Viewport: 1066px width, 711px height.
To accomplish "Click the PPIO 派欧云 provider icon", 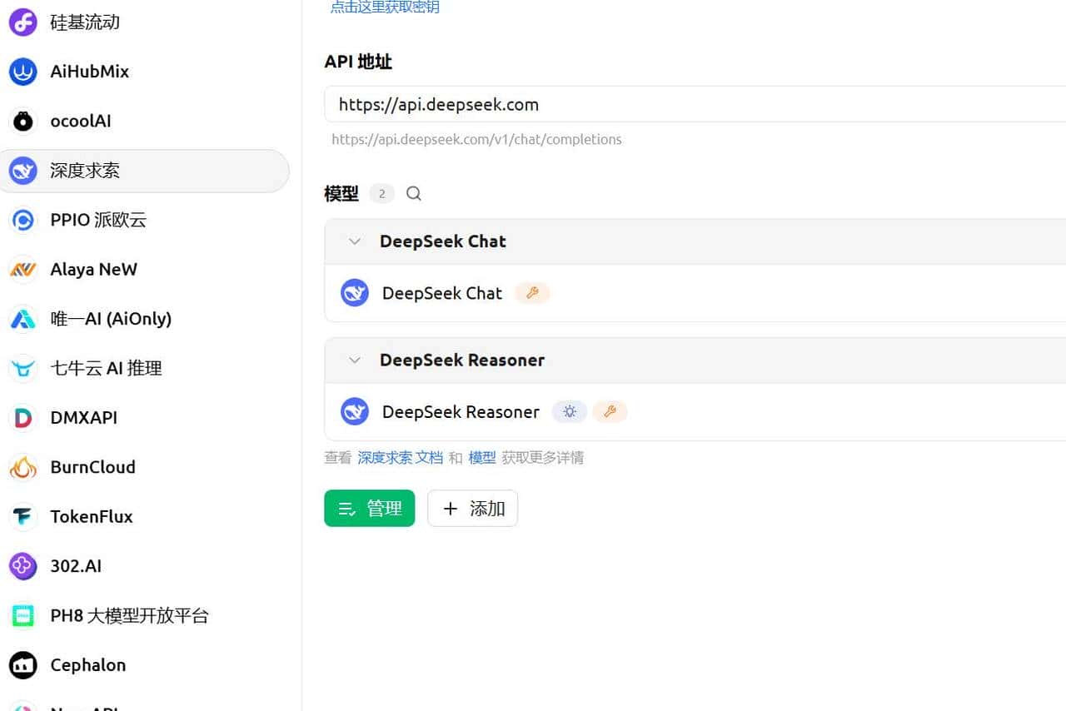I will click(x=22, y=219).
